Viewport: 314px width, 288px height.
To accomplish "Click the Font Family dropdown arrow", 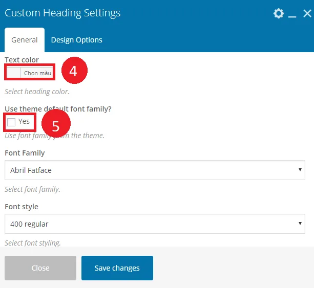I will pos(300,170).
